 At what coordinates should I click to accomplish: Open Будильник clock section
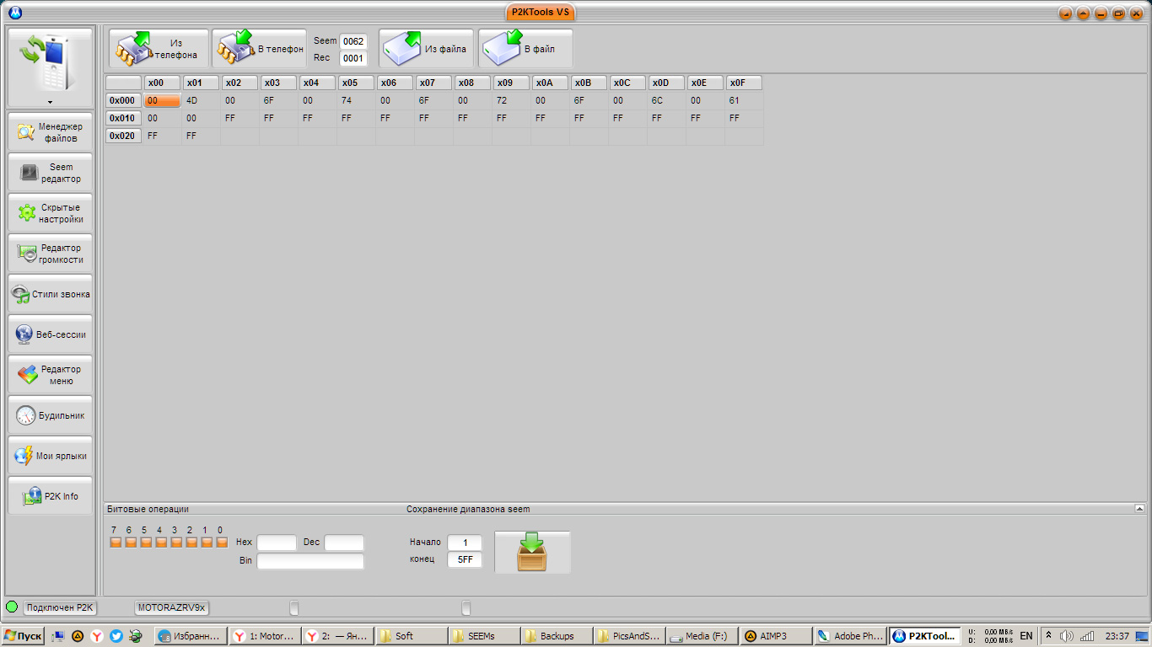(50, 415)
